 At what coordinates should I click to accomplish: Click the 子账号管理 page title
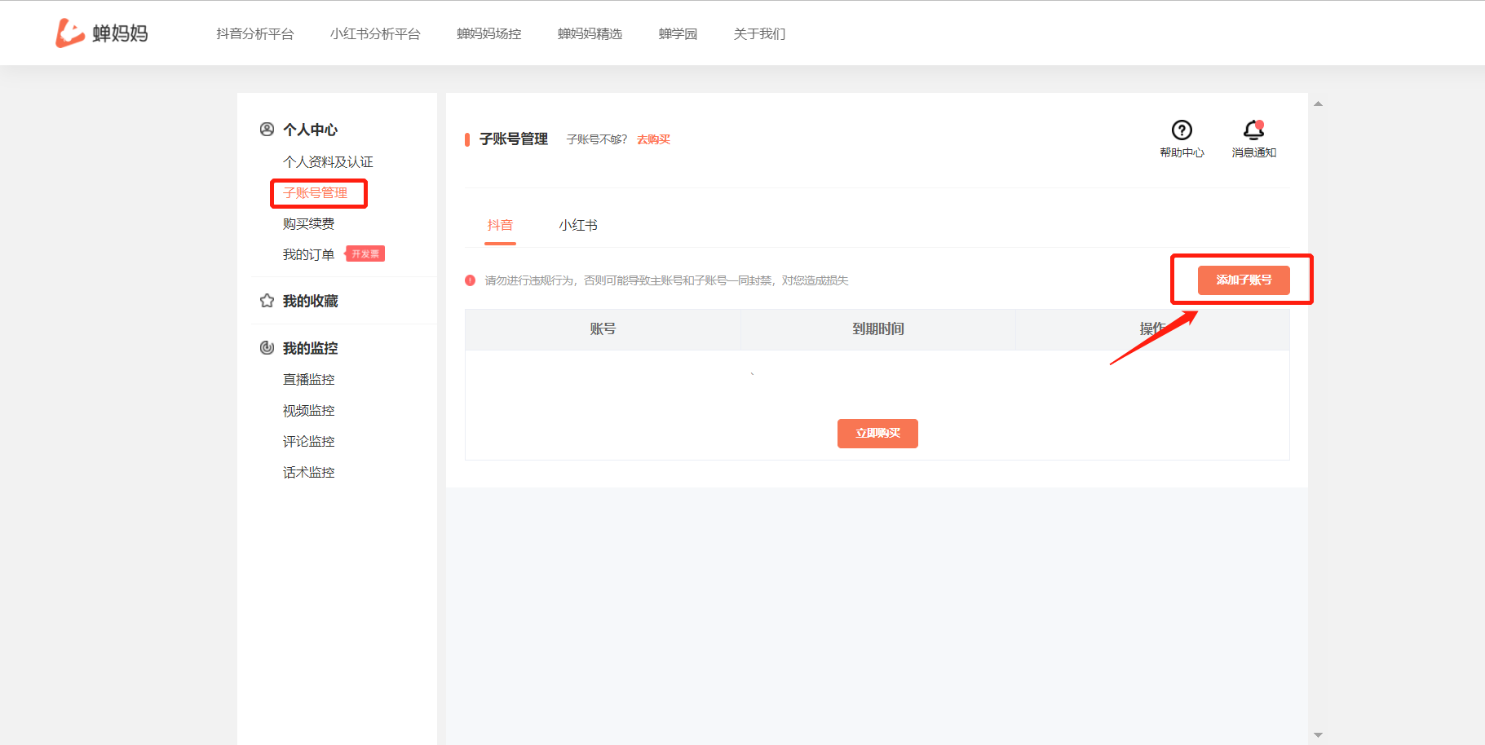[514, 139]
